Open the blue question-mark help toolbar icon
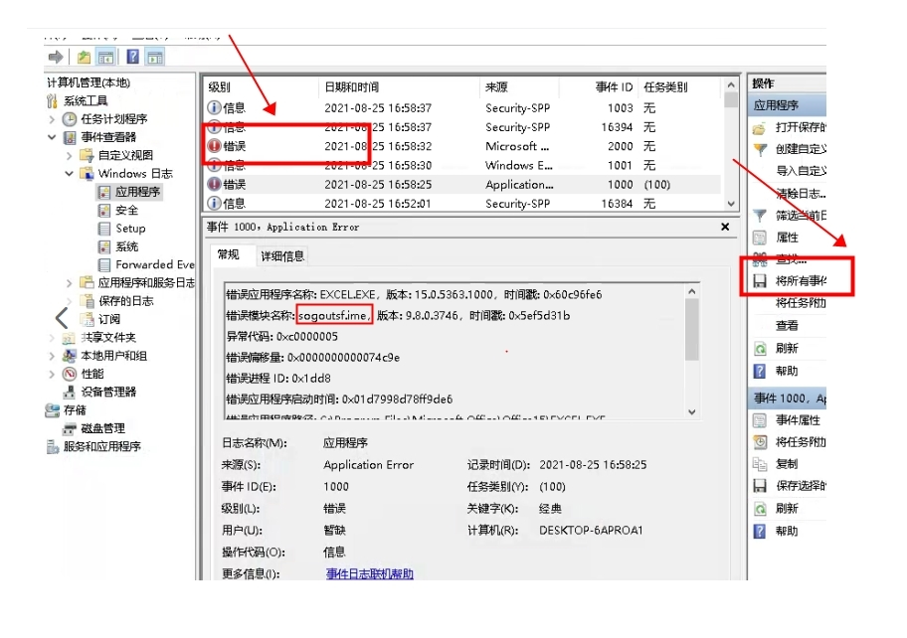907x638 pixels. [x=133, y=57]
